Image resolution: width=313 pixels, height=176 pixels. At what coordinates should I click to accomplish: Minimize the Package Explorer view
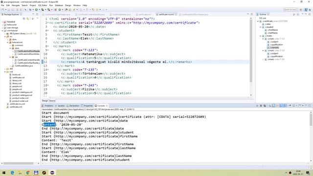coord(33,14)
